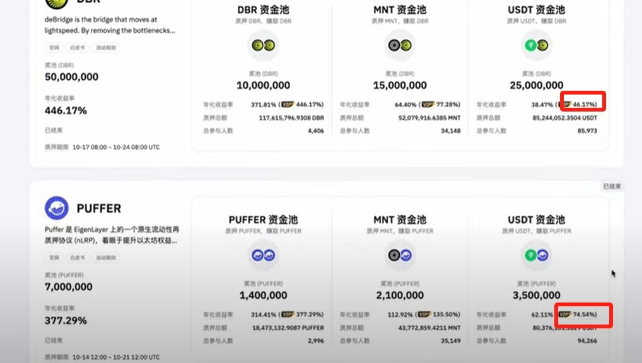Click the PUFFER 资金池 token icon
Screen dimensions: 642x363
[263, 256]
